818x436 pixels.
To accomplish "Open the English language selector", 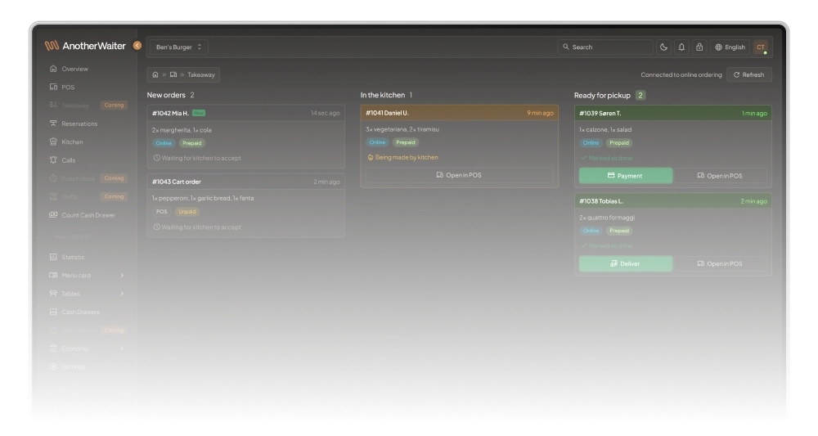I will 730,47.
